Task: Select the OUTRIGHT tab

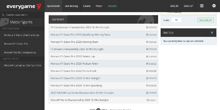Action: pyautogui.click(x=58, y=20)
